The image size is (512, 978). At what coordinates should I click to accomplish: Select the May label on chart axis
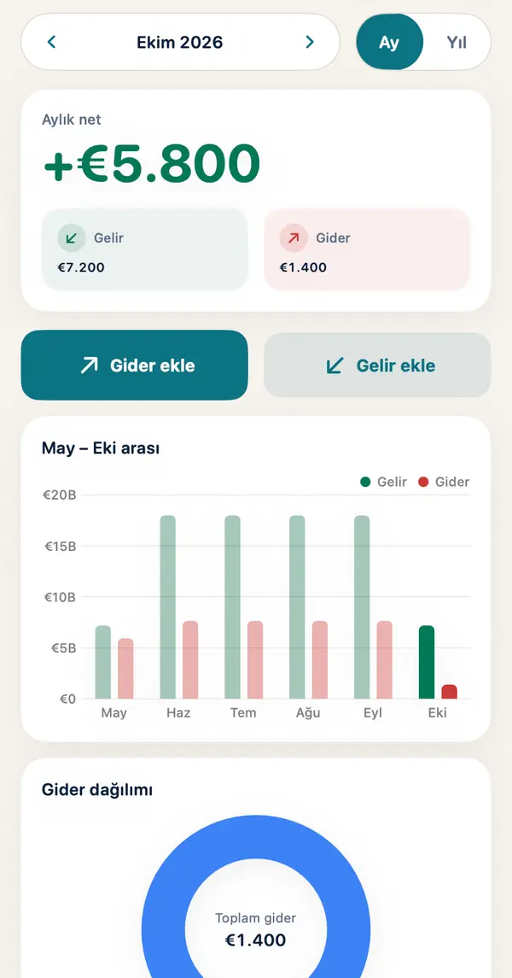pos(114,713)
